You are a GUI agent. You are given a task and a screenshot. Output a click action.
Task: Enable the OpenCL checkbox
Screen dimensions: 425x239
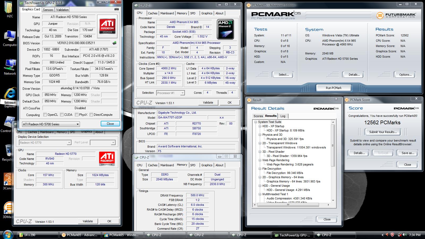click(45, 115)
